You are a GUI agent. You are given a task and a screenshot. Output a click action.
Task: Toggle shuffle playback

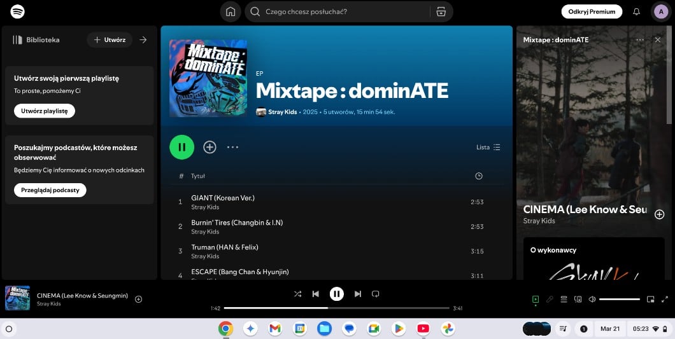297,294
